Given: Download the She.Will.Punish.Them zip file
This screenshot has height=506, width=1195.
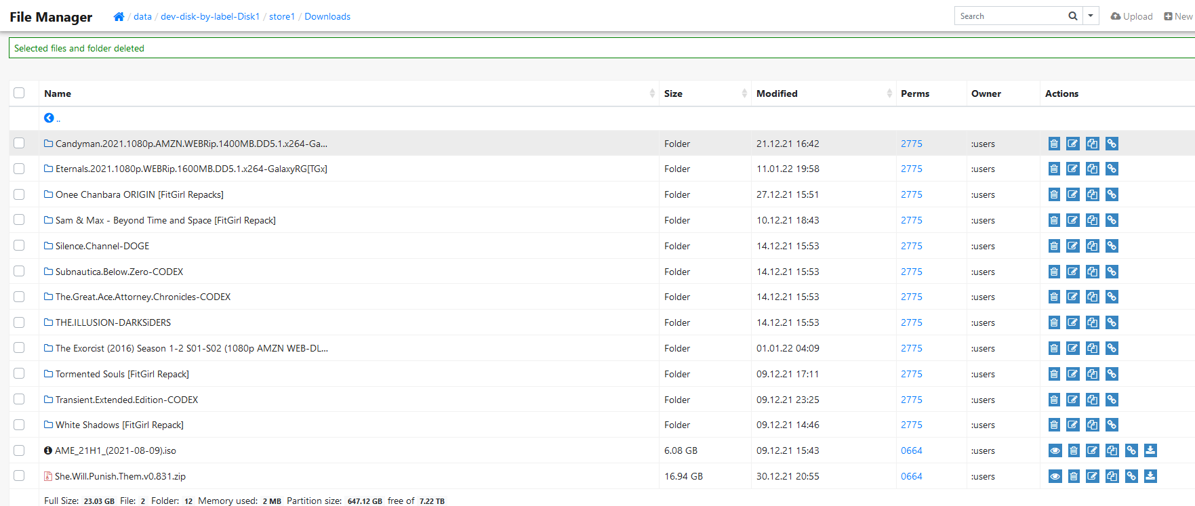Looking at the screenshot, I should [x=1150, y=476].
